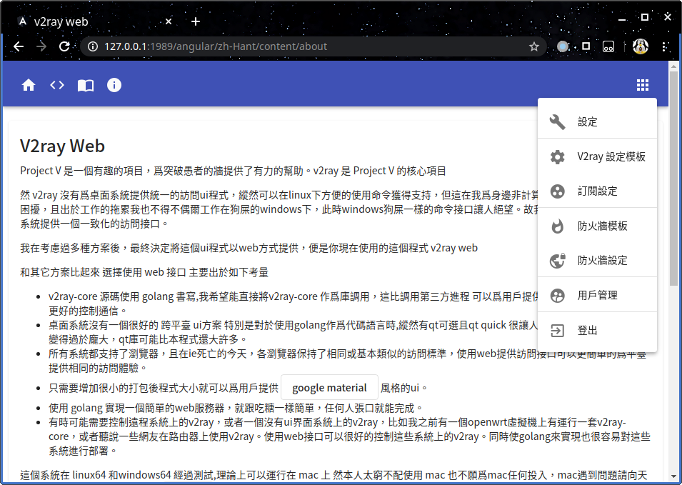
Task: Bookmark this page with the star icon
Action: [534, 46]
